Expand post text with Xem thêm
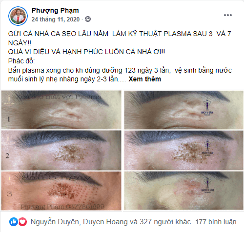Image resolution: width=244 pixels, height=232 pixels. coord(144,79)
